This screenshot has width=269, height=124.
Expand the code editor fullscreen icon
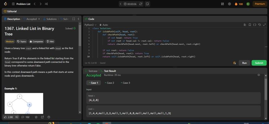click(264, 25)
